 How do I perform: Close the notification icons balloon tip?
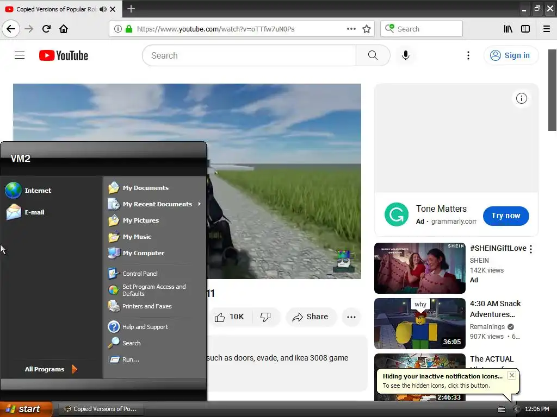tap(511, 375)
